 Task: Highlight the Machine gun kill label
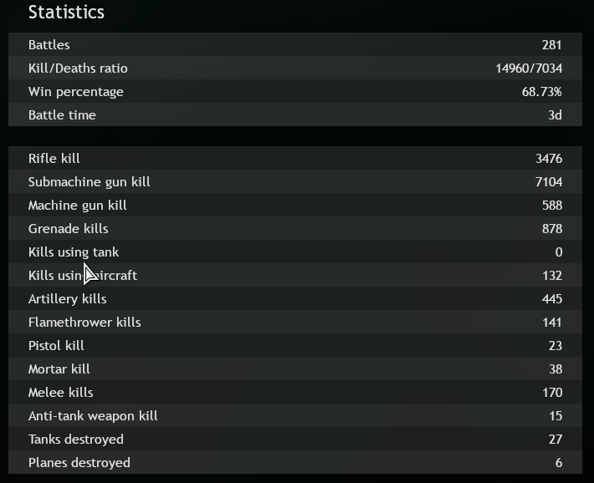pyautogui.click(x=77, y=206)
